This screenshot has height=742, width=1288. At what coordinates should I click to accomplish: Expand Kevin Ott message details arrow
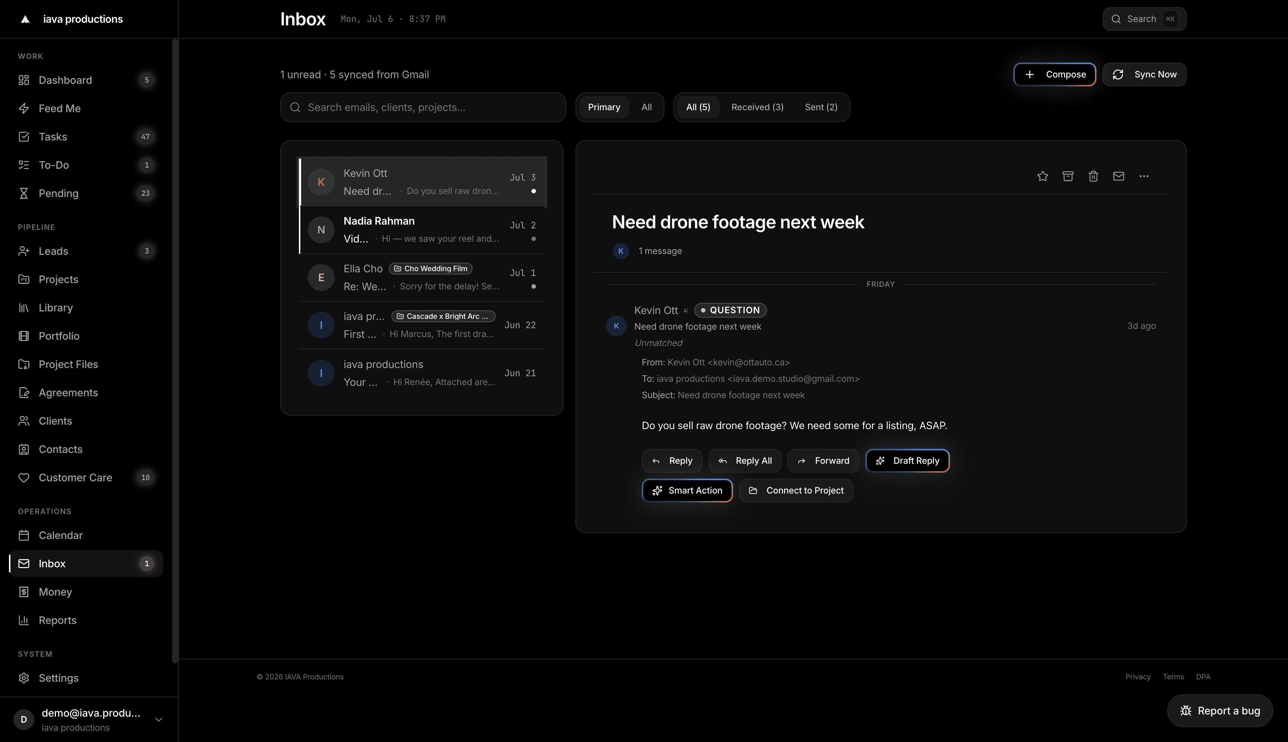686,310
